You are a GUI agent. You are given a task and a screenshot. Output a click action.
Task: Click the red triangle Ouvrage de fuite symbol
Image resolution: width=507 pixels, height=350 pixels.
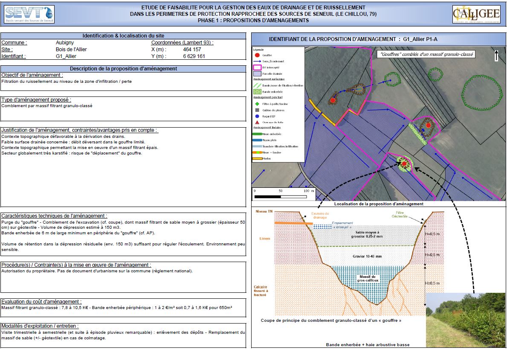257,122
